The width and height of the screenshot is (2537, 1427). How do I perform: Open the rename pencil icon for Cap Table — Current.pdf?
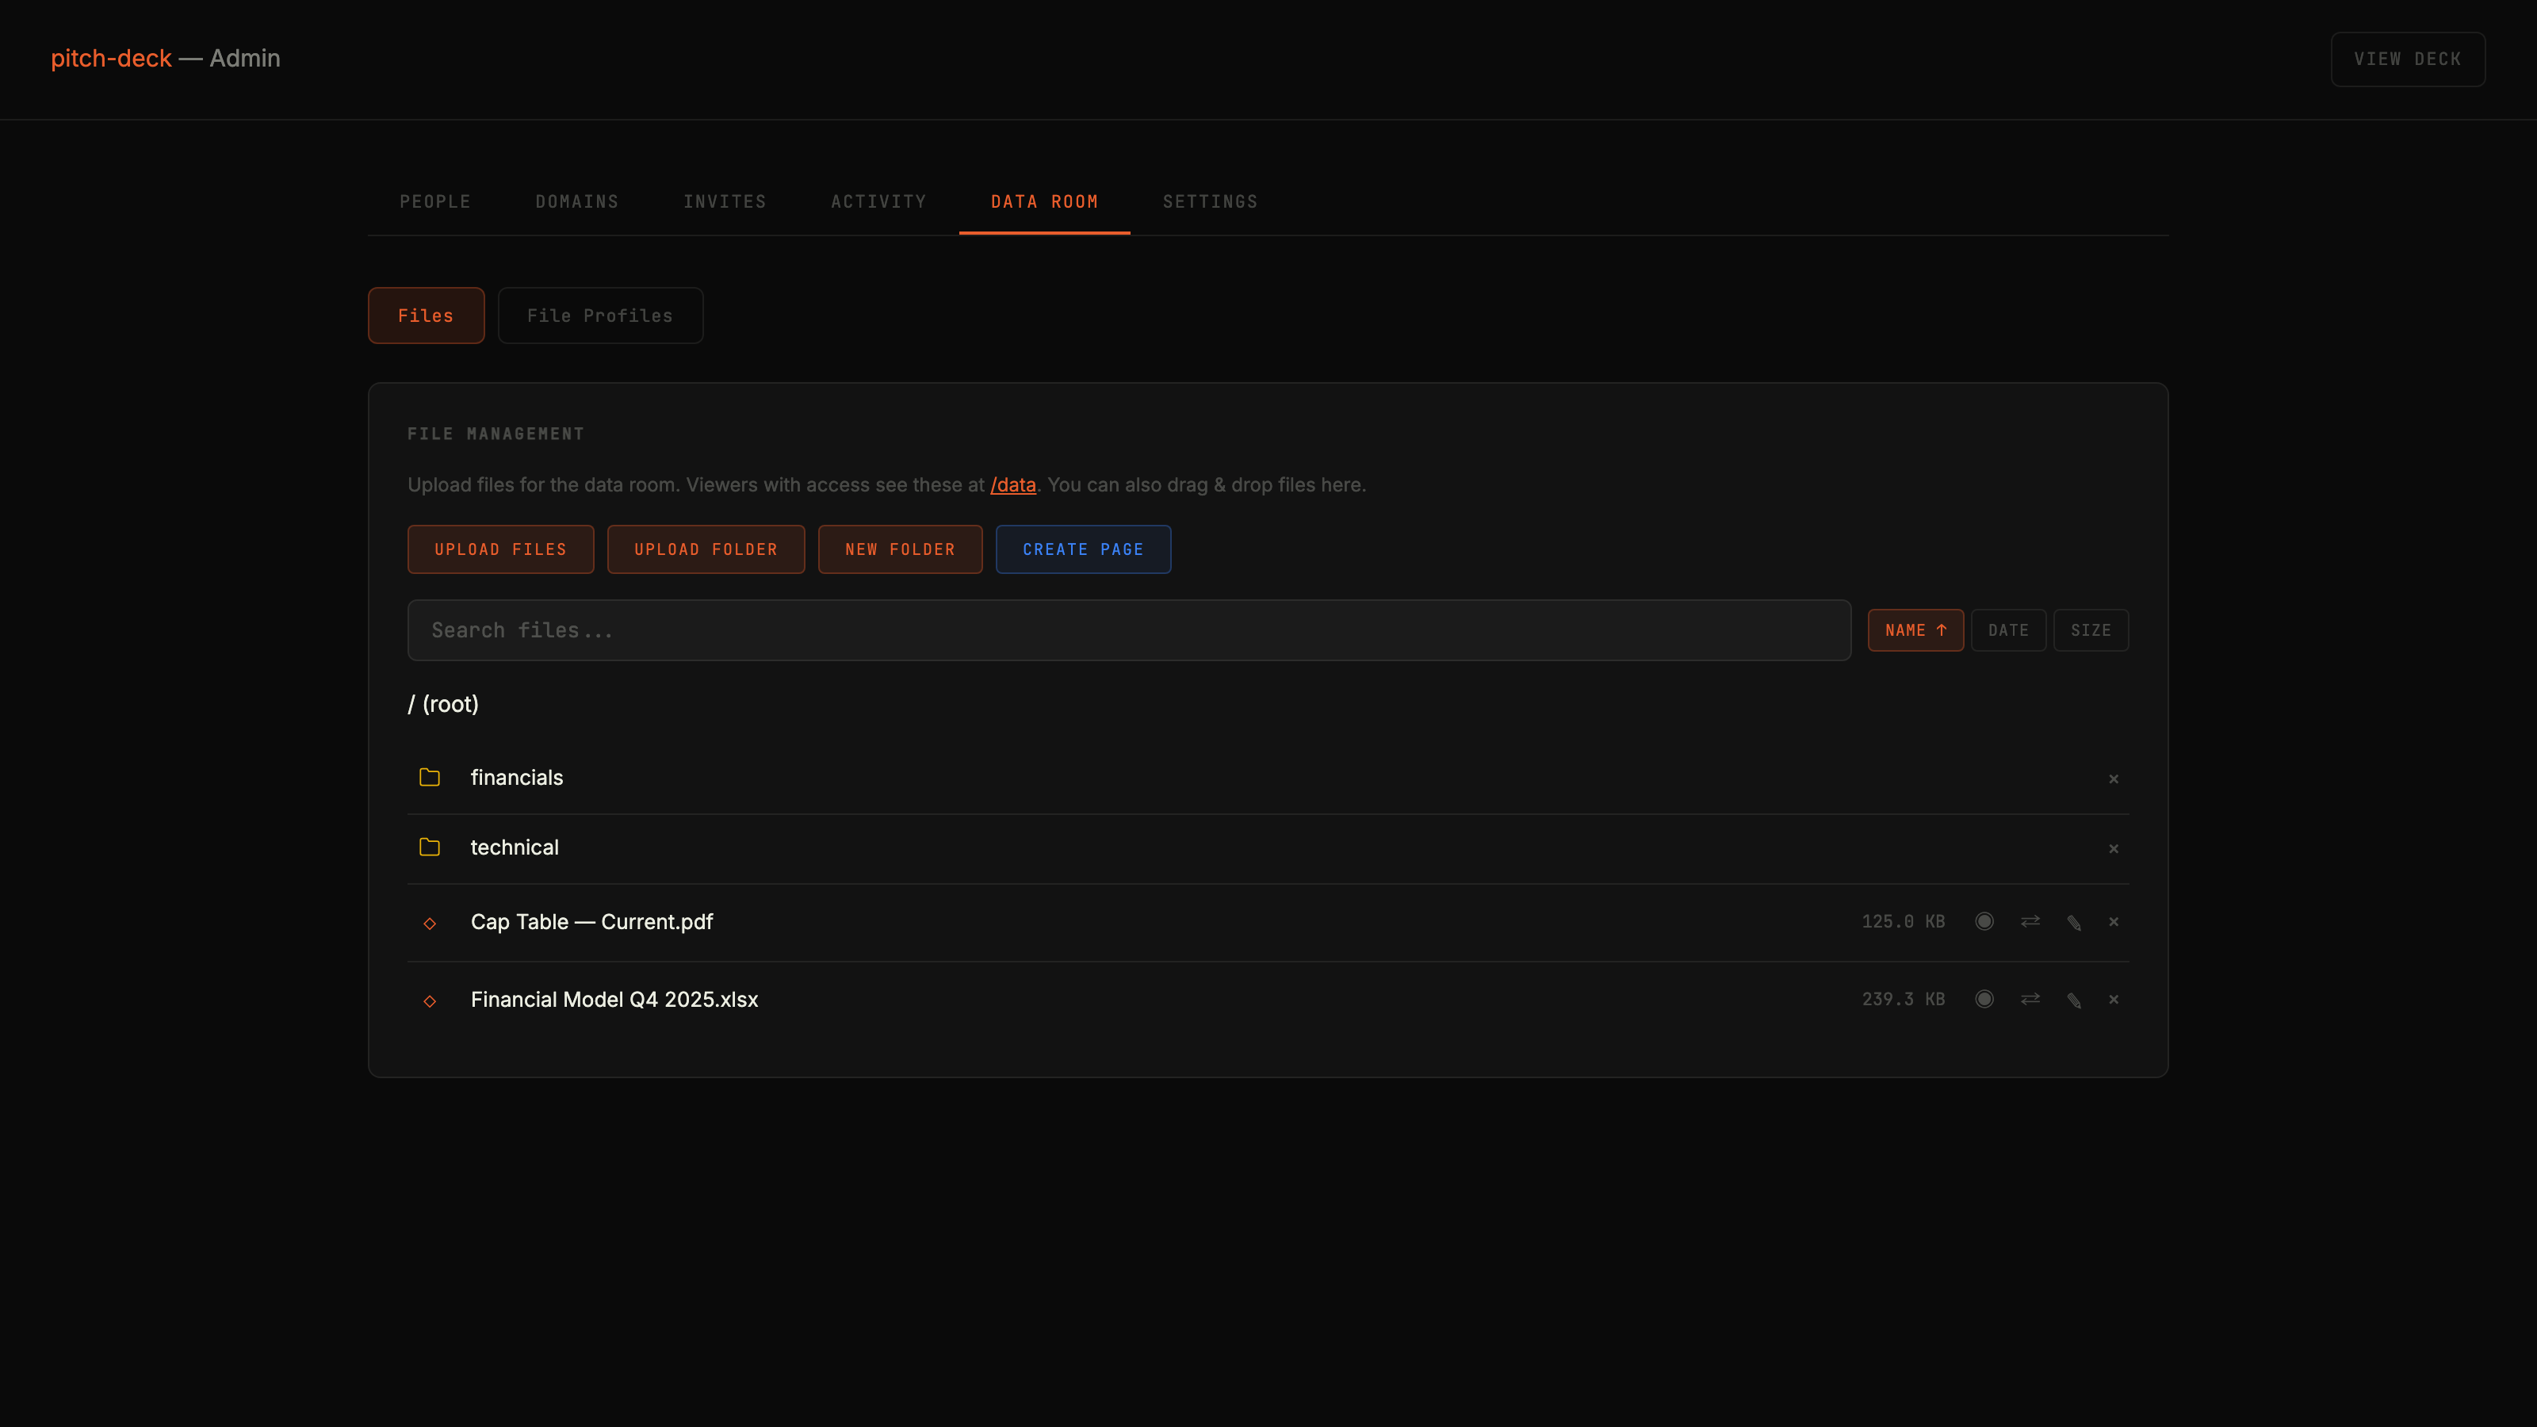click(2074, 922)
